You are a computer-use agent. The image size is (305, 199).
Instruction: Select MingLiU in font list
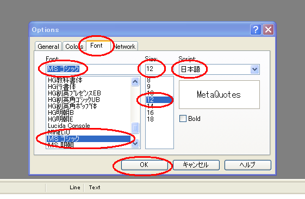tap(89, 132)
